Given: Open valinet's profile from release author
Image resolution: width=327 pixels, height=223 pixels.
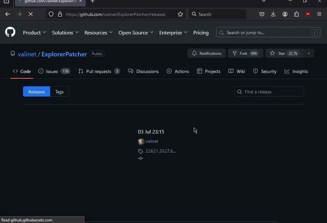Looking at the screenshot, I should 152,141.
